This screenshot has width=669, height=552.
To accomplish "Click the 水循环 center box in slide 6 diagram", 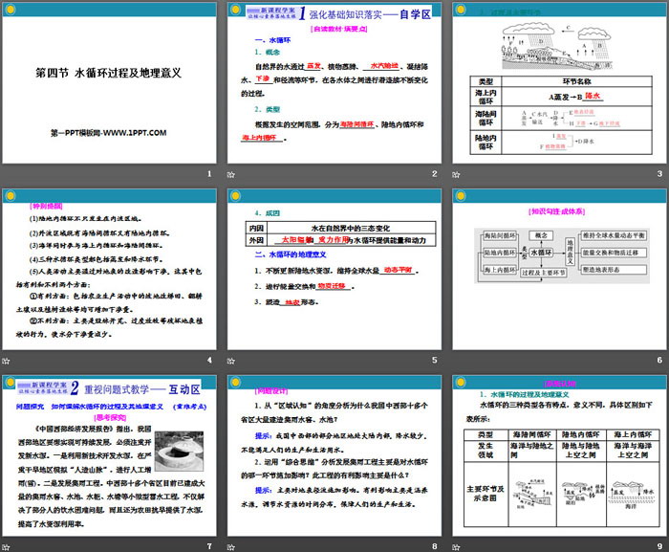I will tap(542, 253).
